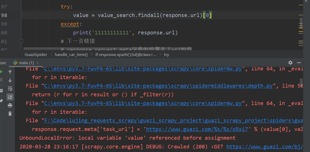Screen dimensions: 310x152
Task: Close the main (1) run tab
Action: pyautogui.click(x=38, y=63)
